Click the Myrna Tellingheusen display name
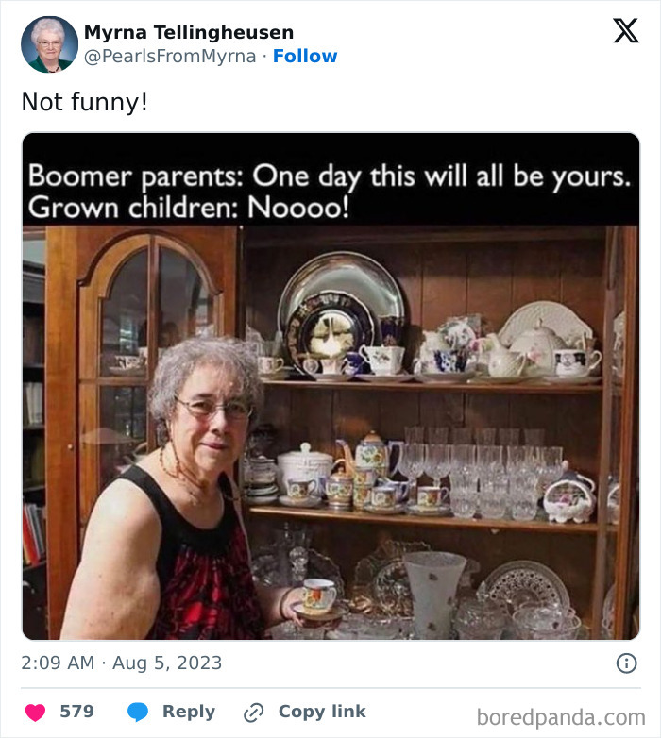Viewport: 661px width, 738px height. point(189,32)
